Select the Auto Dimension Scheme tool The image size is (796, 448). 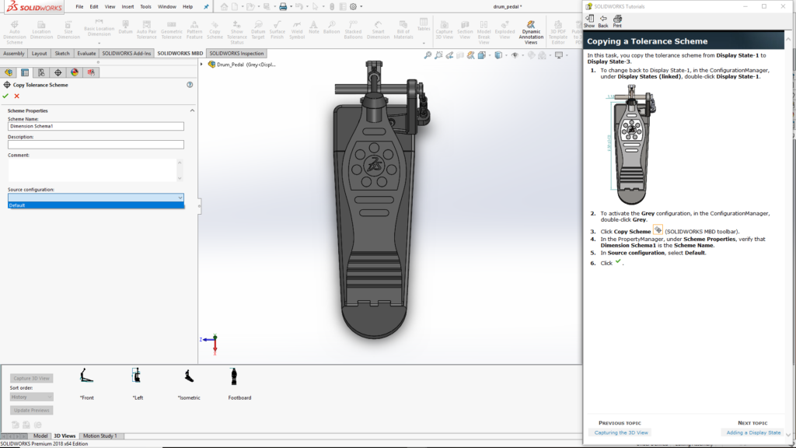click(x=15, y=32)
